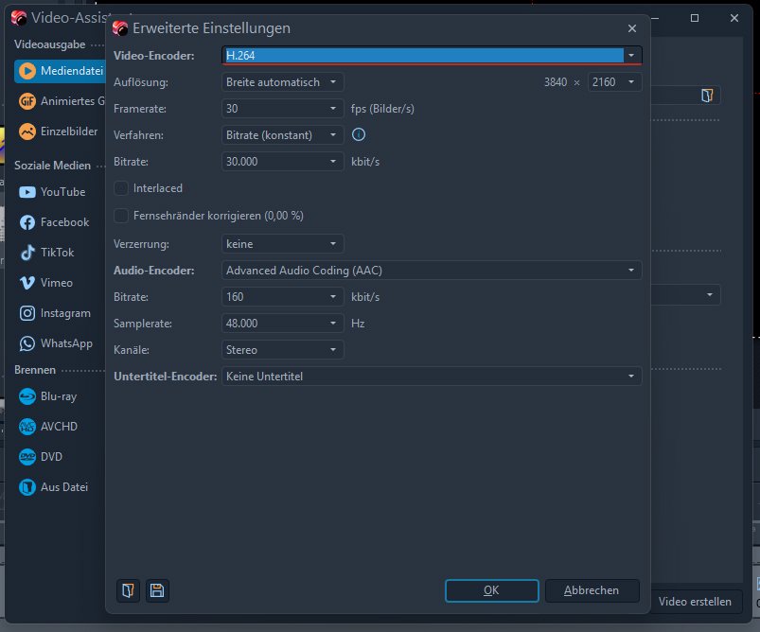Confirm settings with the OK button
This screenshot has height=632, width=760.
[x=490, y=590]
